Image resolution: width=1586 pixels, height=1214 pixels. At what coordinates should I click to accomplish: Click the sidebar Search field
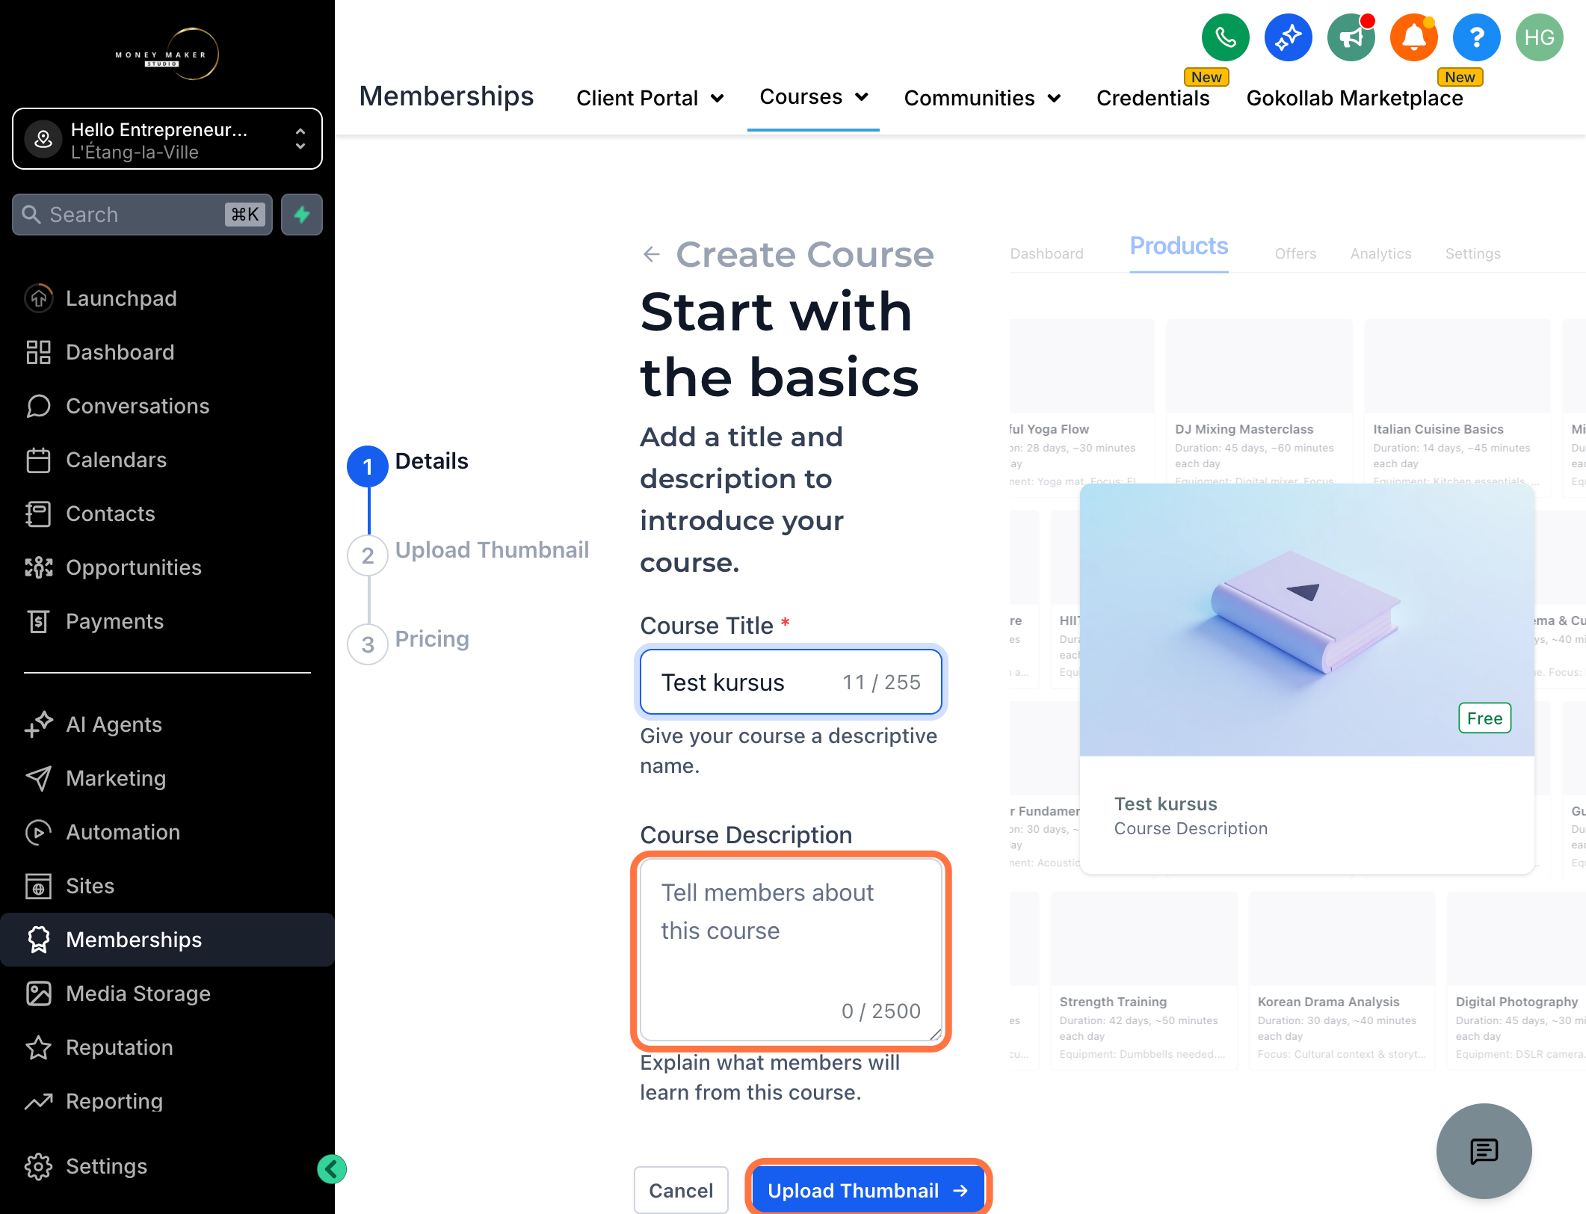tap(142, 215)
